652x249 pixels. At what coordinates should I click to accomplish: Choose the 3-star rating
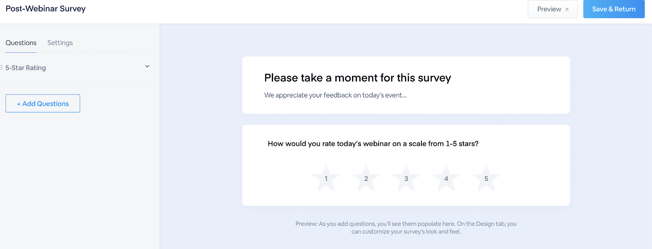[x=406, y=178]
